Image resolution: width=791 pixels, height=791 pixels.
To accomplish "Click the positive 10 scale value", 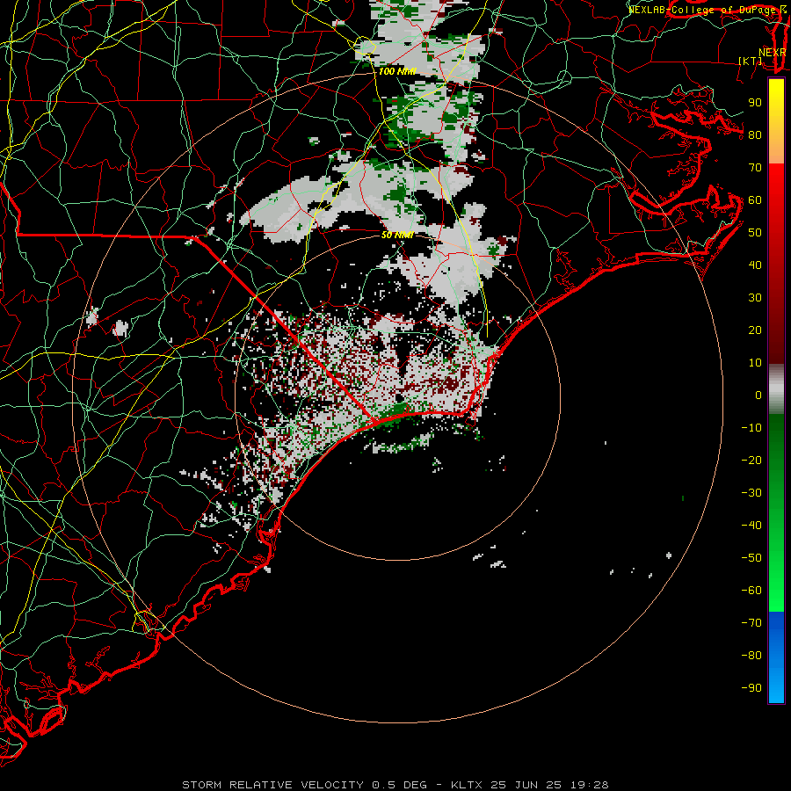I will 755,363.
